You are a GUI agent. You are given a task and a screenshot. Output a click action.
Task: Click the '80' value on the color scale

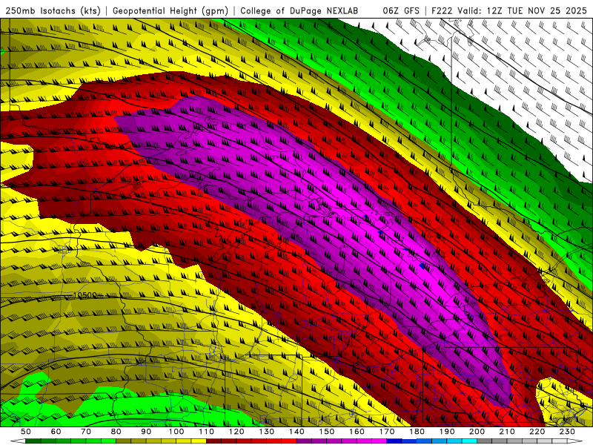(116, 432)
